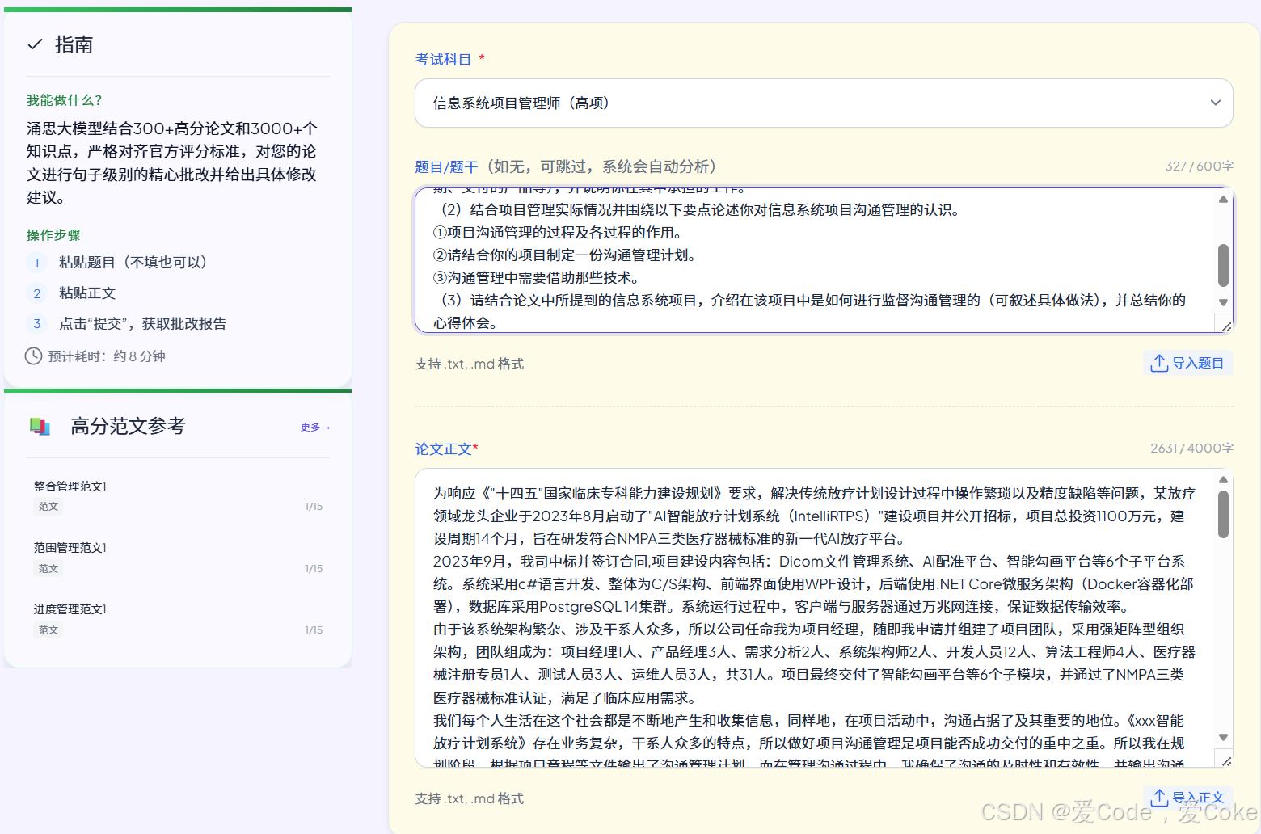The height and width of the screenshot is (834, 1261).
Task: Click the scroll-up arrow of the 论文正文 textarea
Action: pos(1223,480)
